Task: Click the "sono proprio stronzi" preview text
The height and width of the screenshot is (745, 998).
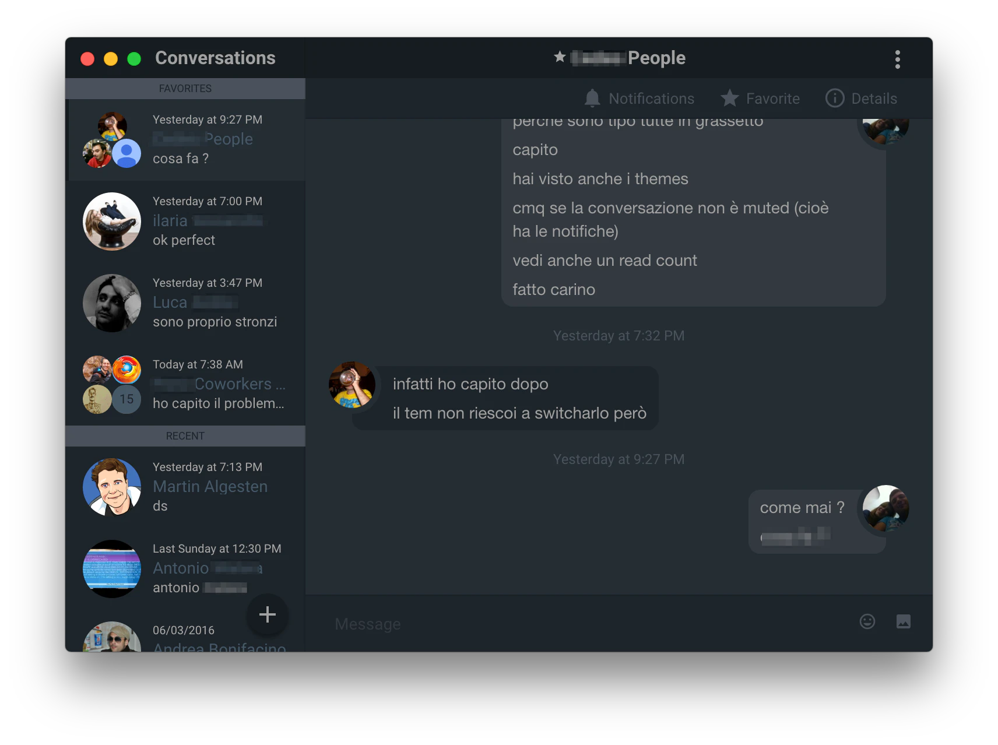Action: [x=215, y=322]
